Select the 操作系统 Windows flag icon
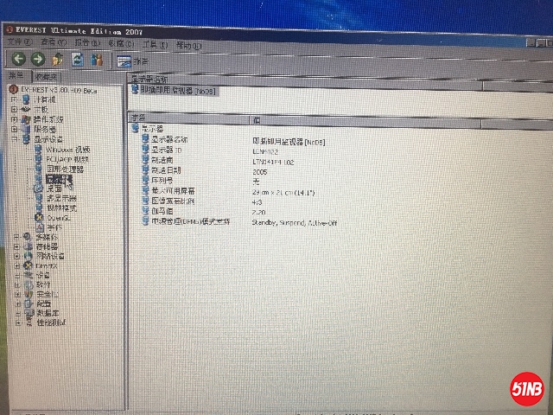Viewport: 553px width, 415px height. (x=25, y=119)
